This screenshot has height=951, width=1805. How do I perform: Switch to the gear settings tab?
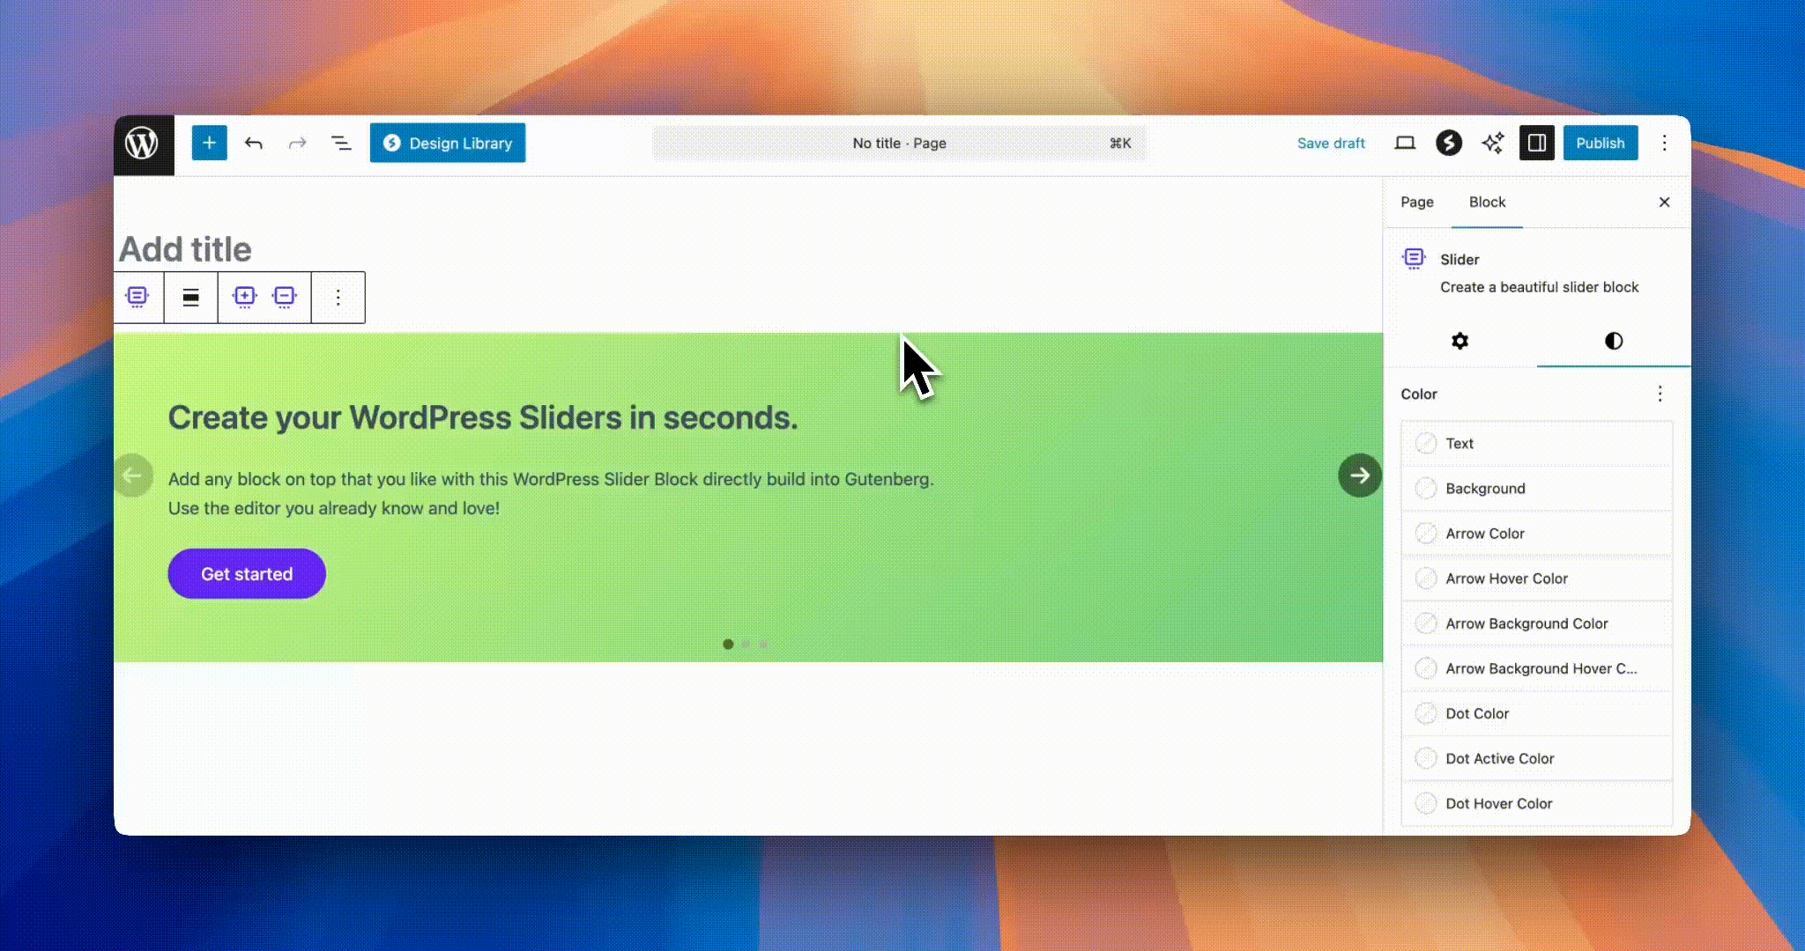[1460, 341]
